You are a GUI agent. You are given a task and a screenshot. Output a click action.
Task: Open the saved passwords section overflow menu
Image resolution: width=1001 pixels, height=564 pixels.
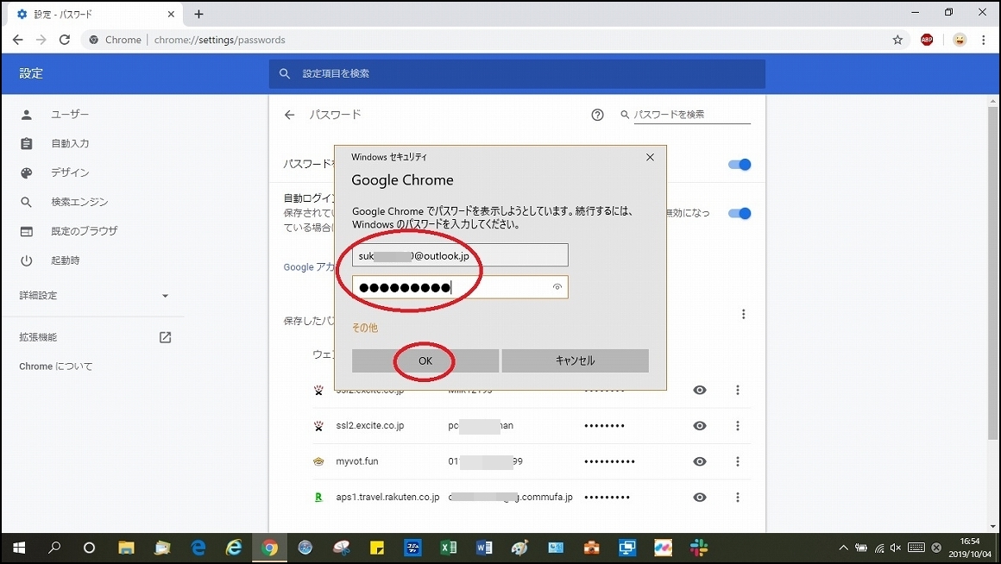(x=743, y=314)
